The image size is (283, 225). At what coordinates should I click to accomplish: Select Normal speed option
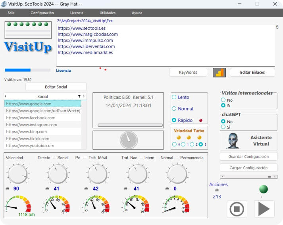[183, 109]
